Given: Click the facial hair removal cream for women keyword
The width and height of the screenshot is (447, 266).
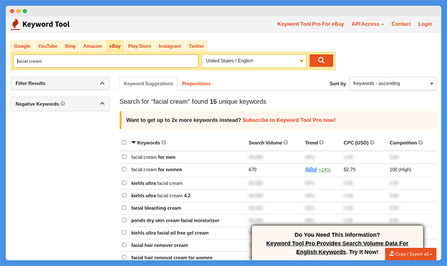Looking at the screenshot, I should [172, 258].
